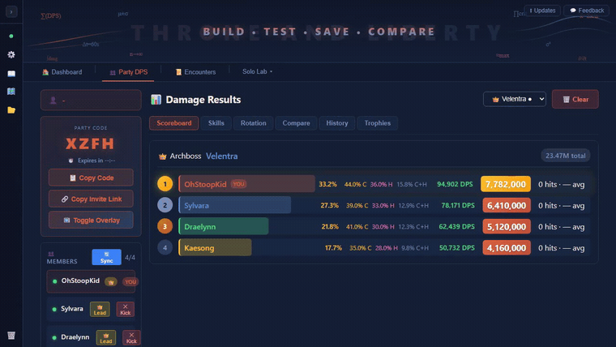The height and width of the screenshot is (347, 616).
Task: Make Sylvara the party lead
Action: coord(100,309)
